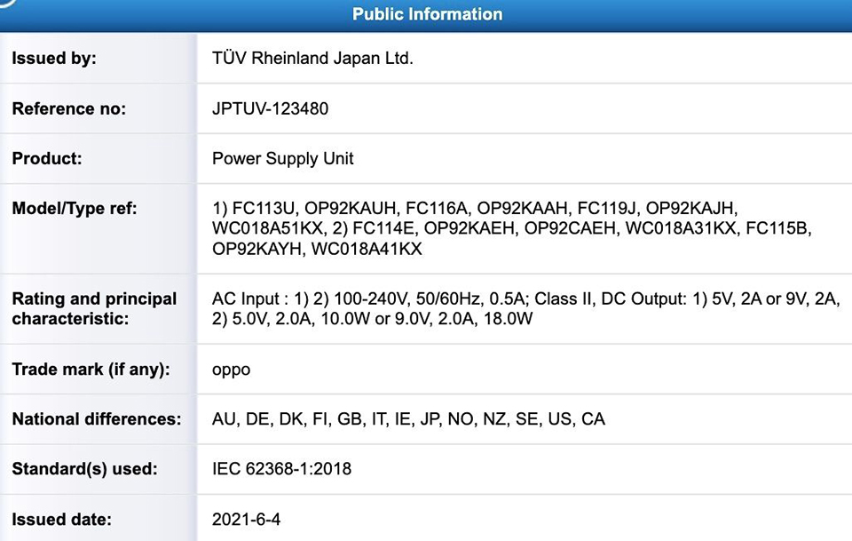Click model FC113U in the model list

263,208
